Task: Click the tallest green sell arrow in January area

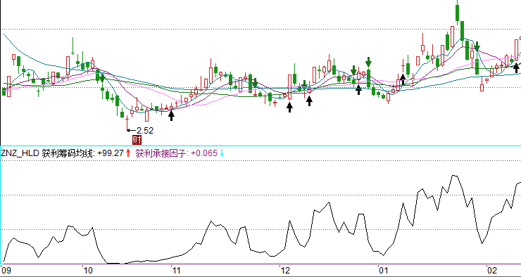Action: pyautogui.click(x=368, y=62)
